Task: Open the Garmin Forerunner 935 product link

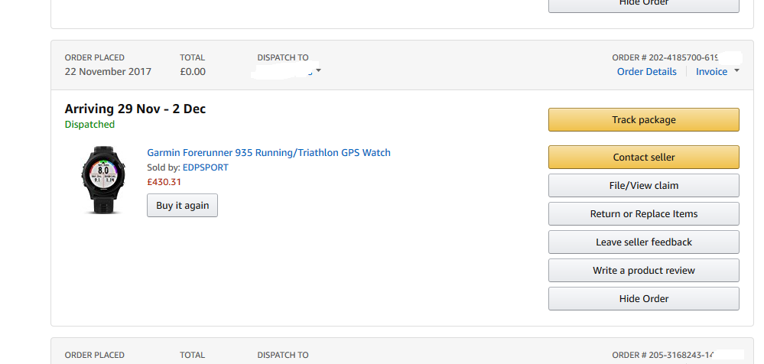Action: pyautogui.click(x=268, y=153)
